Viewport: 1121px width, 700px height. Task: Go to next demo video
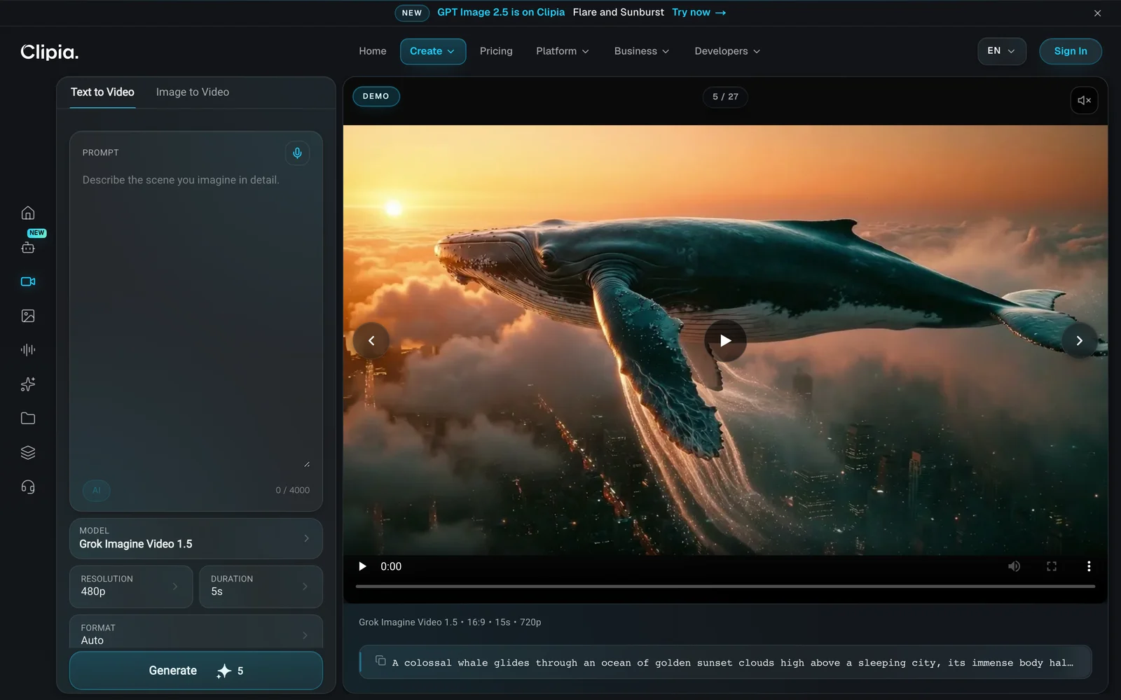click(x=1080, y=341)
